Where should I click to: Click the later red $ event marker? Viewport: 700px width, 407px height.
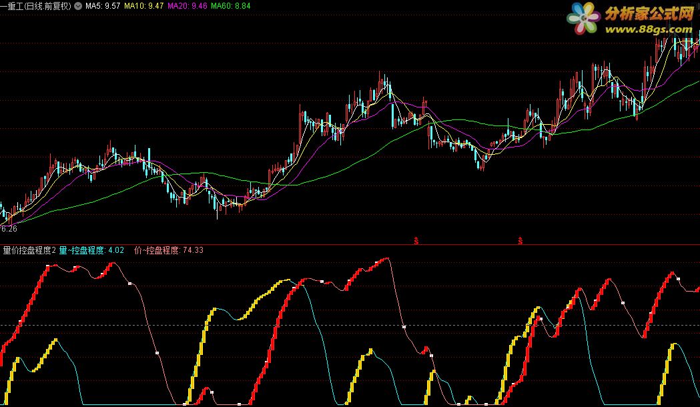click(x=520, y=241)
